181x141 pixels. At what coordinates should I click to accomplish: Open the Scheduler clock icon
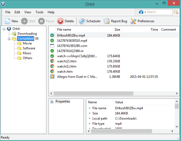pyautogui.click(x=82, y=21)
